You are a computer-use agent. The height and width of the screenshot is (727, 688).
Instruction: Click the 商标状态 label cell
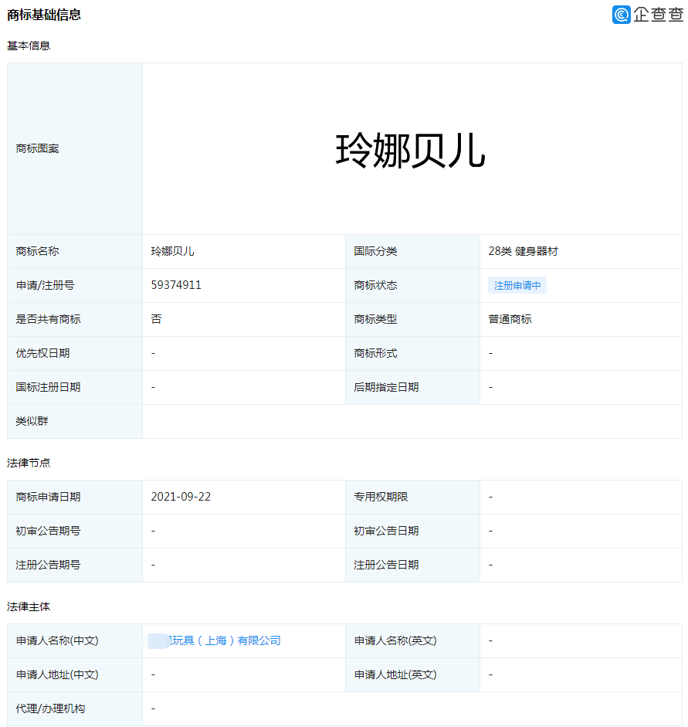[378, 285]
